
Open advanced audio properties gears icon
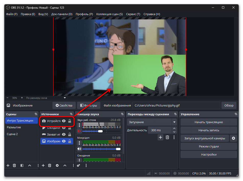(x=79, y=165)
